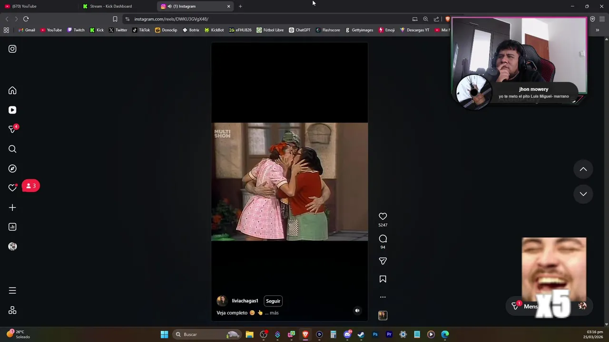Click the new followers notification bubble showing 3

[31, 186]
